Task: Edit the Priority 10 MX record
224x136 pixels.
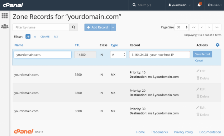Action: point(201,71)
